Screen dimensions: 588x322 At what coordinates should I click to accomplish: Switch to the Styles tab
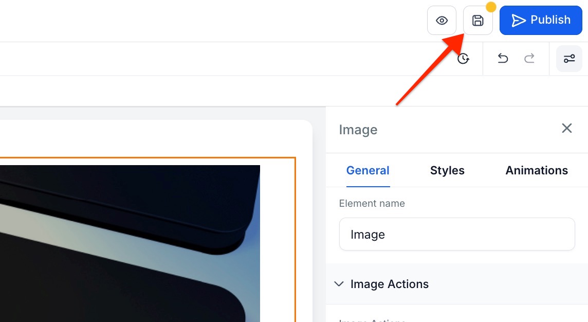[447, 170]
